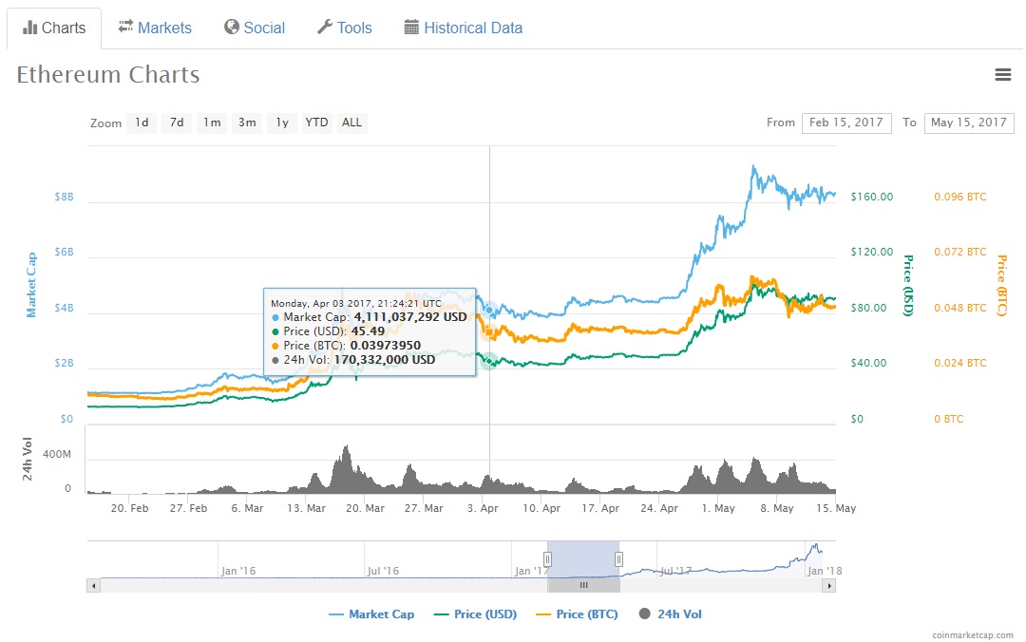1026x642 pixels.
Task: Select the YTD zoom option
Action: pyautogui.click(x=316, y=123)
